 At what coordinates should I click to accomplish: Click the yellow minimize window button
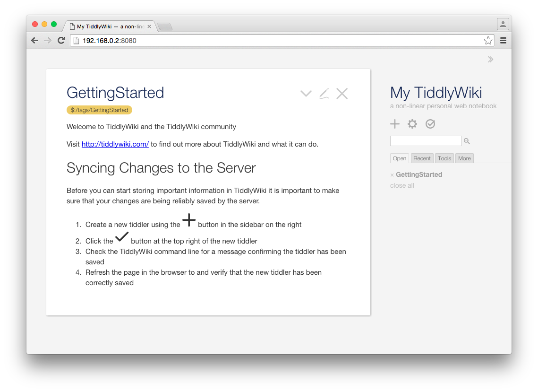click(44, 24)
